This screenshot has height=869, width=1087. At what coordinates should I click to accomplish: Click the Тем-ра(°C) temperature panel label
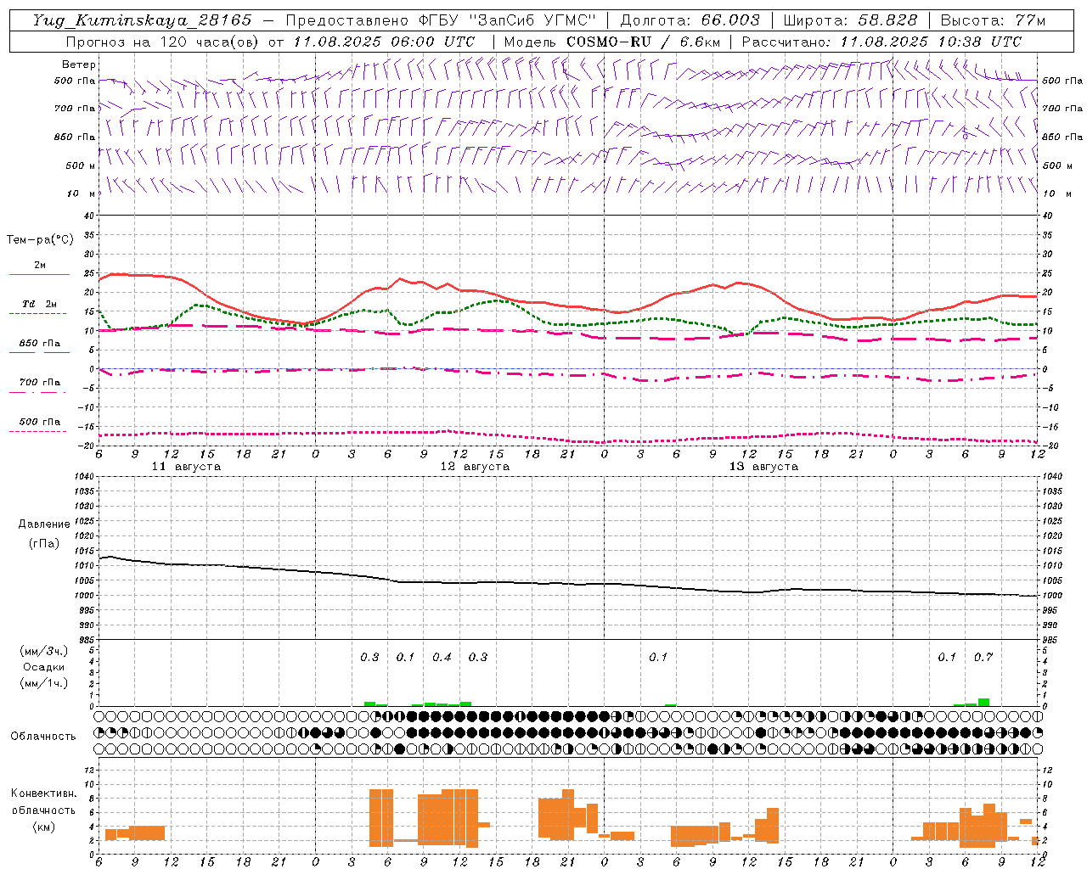[x=40, y=240]
